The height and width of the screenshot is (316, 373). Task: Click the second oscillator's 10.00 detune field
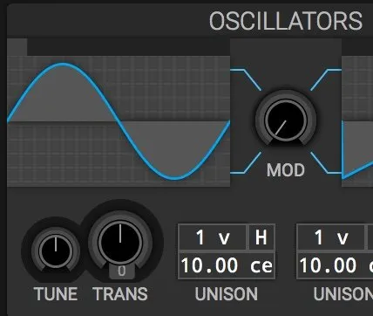pyautogui.click(x=335, y=266)
